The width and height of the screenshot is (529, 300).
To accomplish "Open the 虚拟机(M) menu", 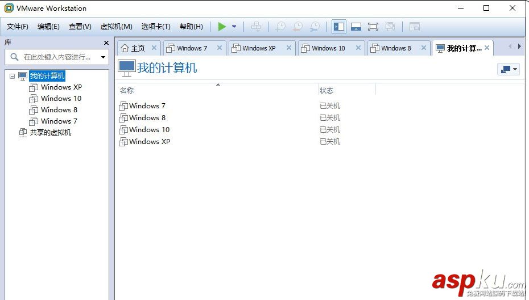I will 117,27.
